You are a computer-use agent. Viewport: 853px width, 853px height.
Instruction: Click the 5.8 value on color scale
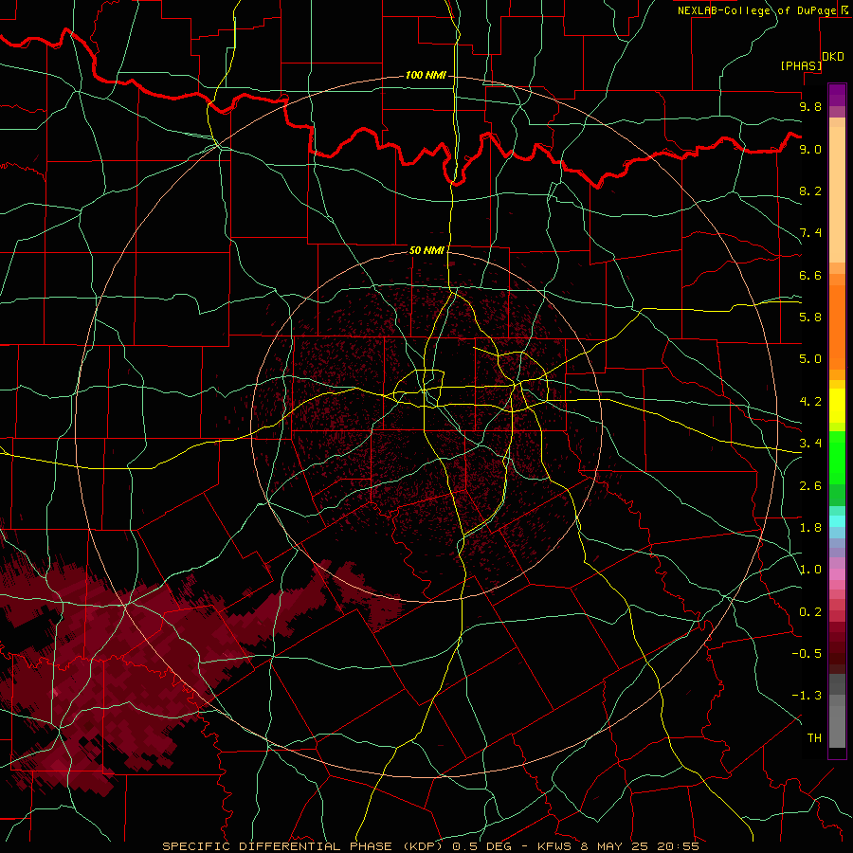pyautogui.click(x=810, y=318)
